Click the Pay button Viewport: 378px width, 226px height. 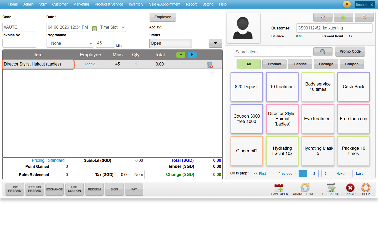pos(134,189)
